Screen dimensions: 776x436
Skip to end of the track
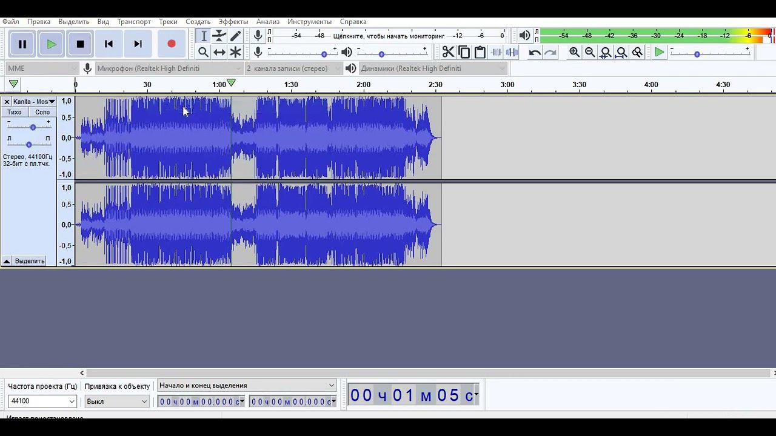[x=138, y=44]
